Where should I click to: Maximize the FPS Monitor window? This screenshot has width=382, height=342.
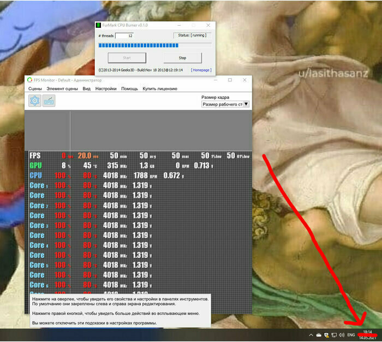pyautogui.click(x=230, y=80)
